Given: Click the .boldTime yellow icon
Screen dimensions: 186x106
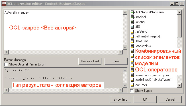Looking at the screenshot, I should click(132, 41).
